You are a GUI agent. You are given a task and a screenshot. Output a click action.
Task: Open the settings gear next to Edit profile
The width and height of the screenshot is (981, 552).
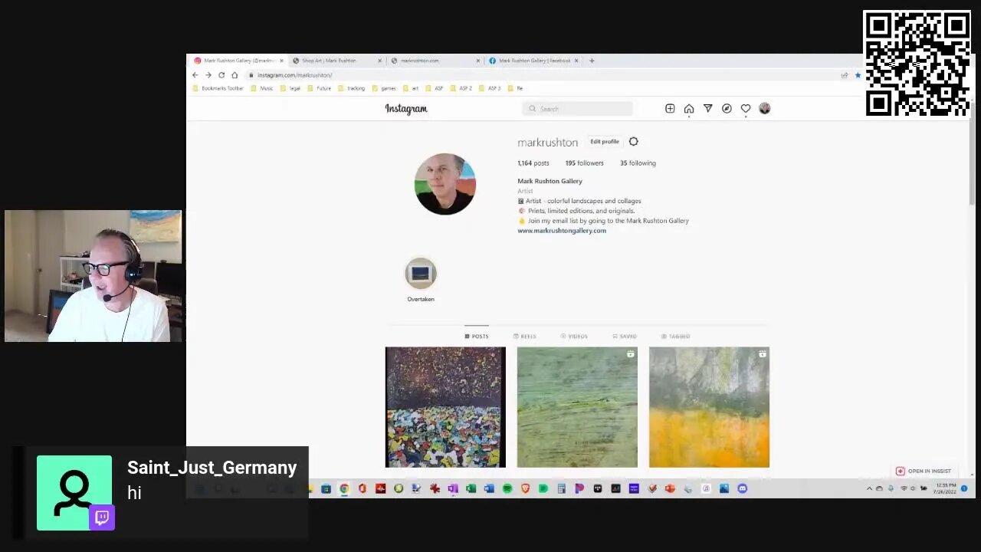click(633, 142)
